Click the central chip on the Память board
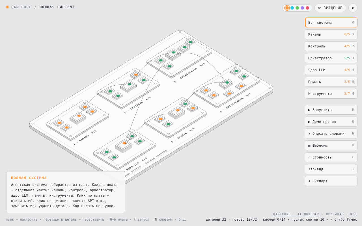The image size is (362, 226). click(x=177, y=112)
